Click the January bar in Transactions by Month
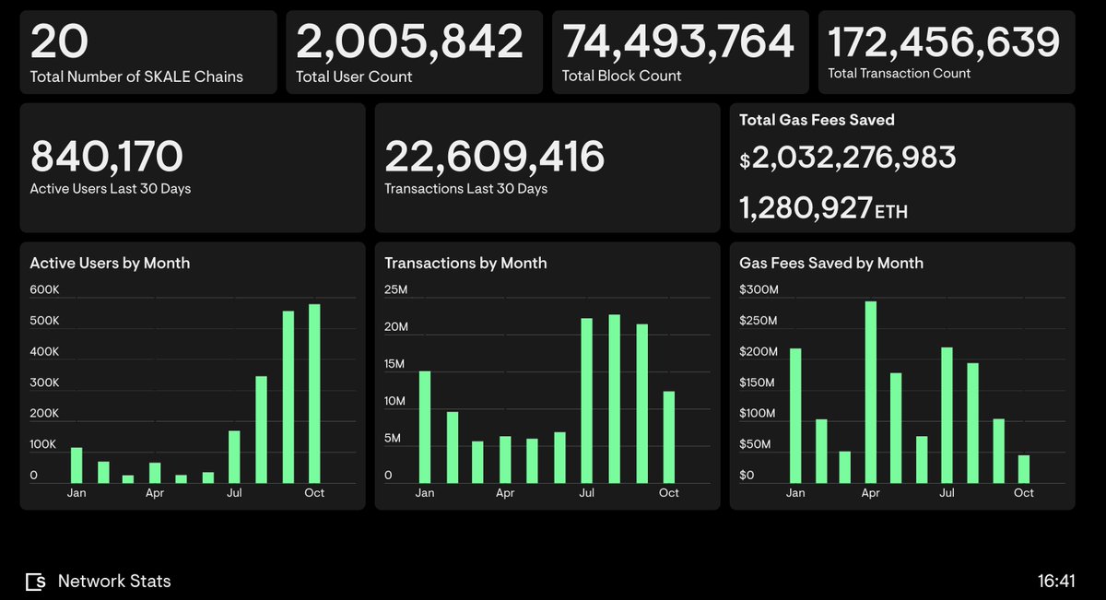The image size is (1106, 600). pyautogui.click(x=425, y=428)
